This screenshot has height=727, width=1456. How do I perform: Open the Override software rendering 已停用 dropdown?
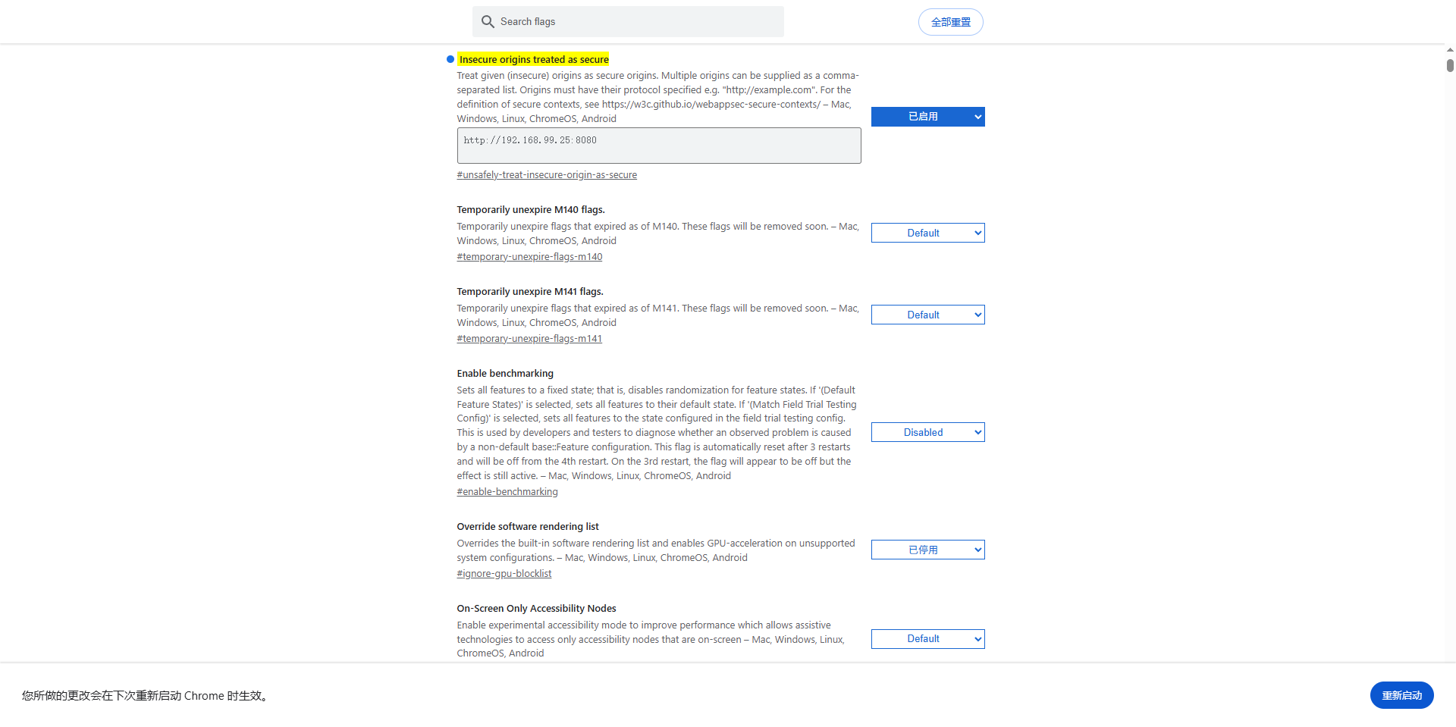[927, 550]
